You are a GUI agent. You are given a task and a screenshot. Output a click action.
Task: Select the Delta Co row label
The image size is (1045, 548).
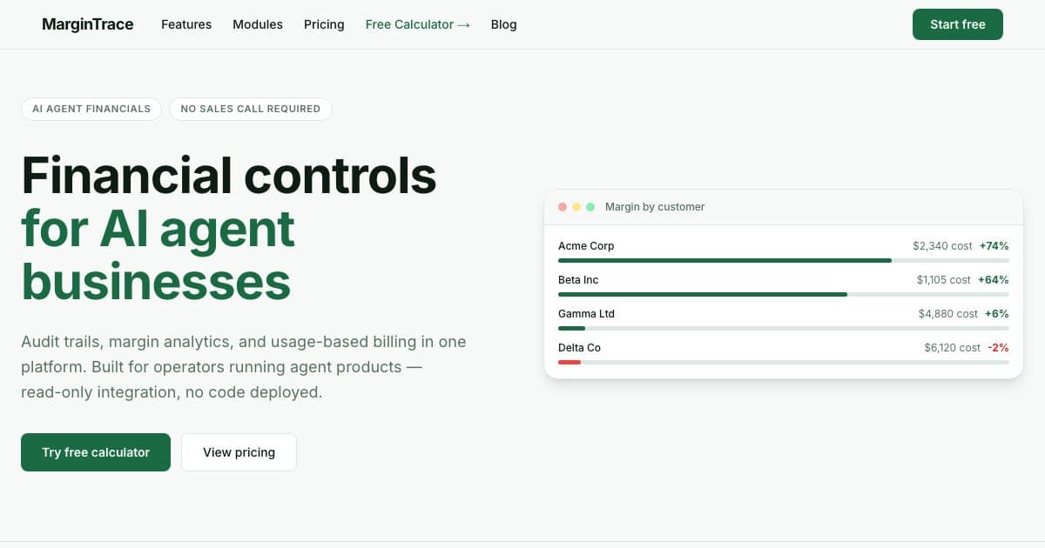click(579, 348)
